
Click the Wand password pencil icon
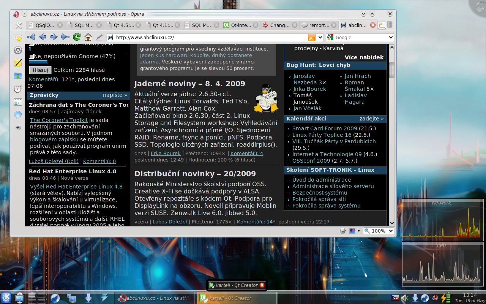99,37
